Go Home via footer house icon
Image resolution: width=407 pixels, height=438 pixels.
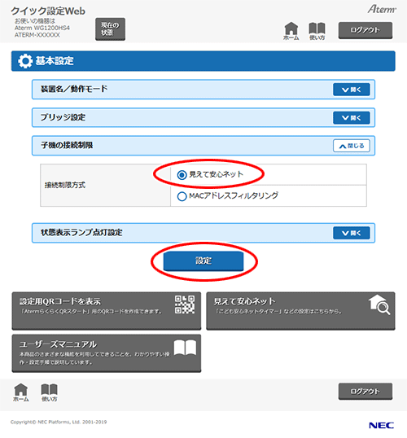21,392
